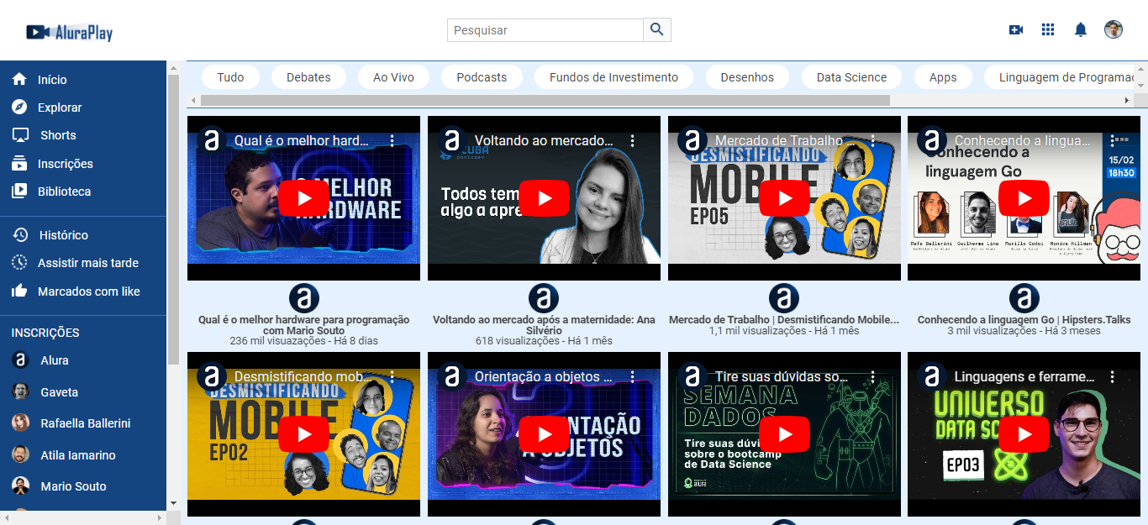Open Shorts from the sidebar
Image resolution: width=1148 pixels, height=525 pixels.
pos(57,135)
